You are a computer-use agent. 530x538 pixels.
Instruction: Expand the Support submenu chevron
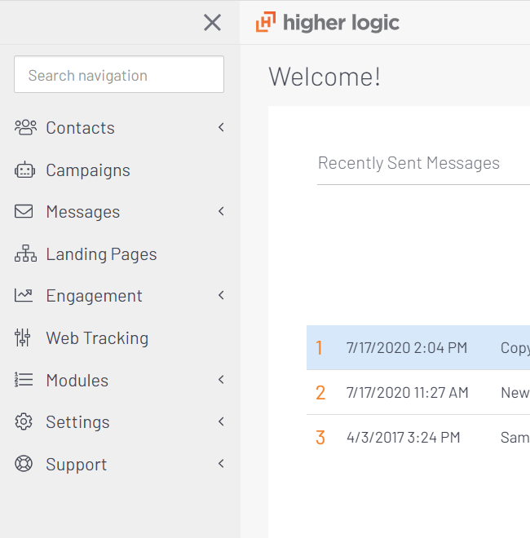click(222, 464)
